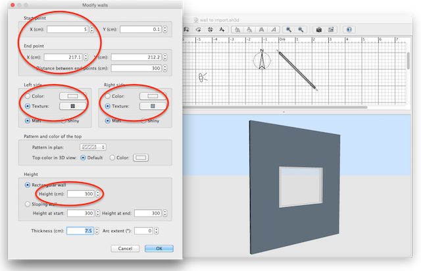Click the create photo camera icon
Viewport: 421px width, 271px height.
[318, 30]
